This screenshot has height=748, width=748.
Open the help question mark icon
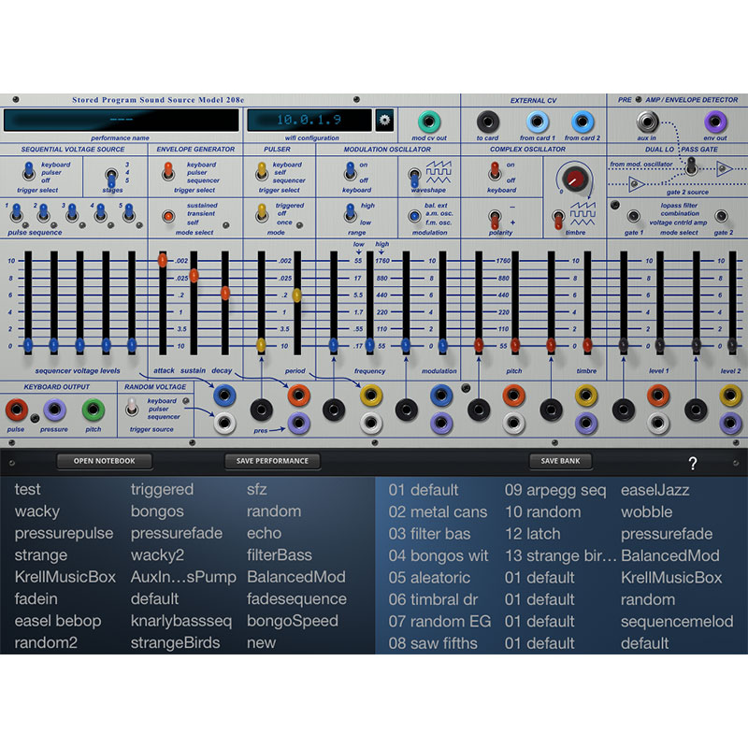693,460
